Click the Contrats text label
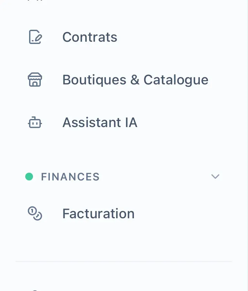Image resolution: width=248 pixels, height=291 pixels. (90, 37)
